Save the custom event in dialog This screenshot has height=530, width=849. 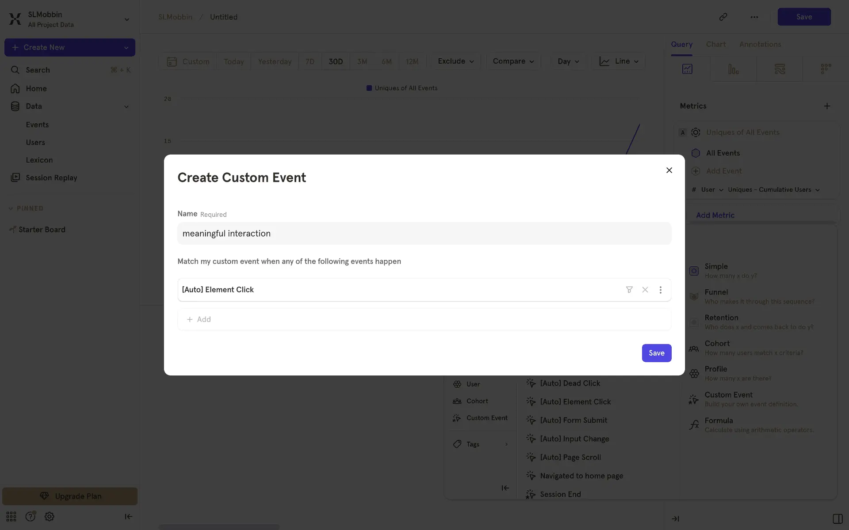656,353
